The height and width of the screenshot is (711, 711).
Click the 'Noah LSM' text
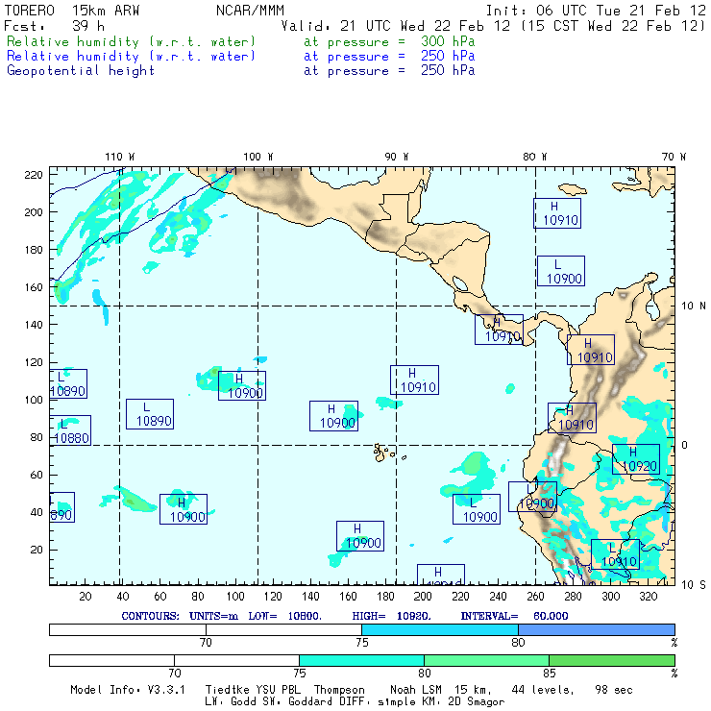pyautogui.click(x=416, y=690)
